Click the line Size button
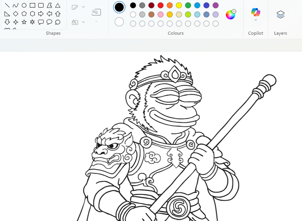Screen dimensions: 302x221 pyautogui.click(x=96, y=12)
